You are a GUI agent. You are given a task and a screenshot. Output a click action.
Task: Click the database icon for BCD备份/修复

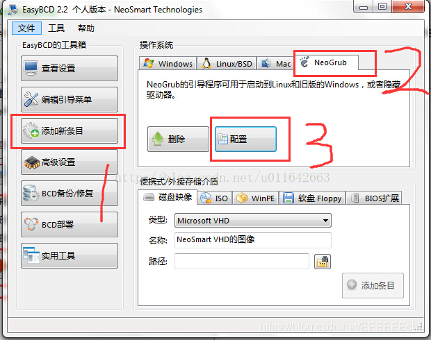(x=31, y=193)
